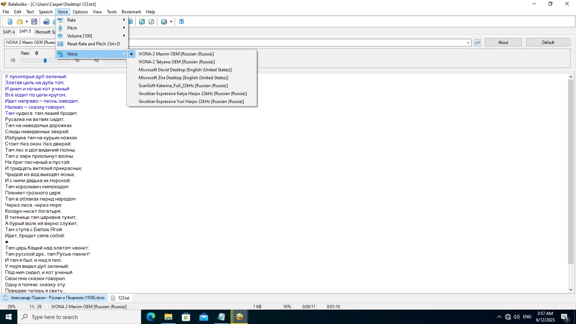Screen dimensions: 576x324
Task: Click the Pitch microphone icon in menu
Action: click(x=60, y=28)
